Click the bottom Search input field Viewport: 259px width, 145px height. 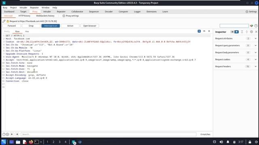point(108,134)
